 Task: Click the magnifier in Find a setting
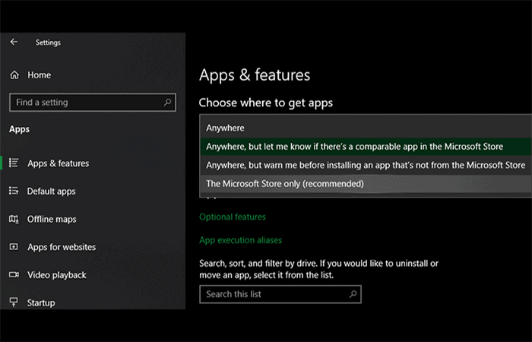(168, 102)
